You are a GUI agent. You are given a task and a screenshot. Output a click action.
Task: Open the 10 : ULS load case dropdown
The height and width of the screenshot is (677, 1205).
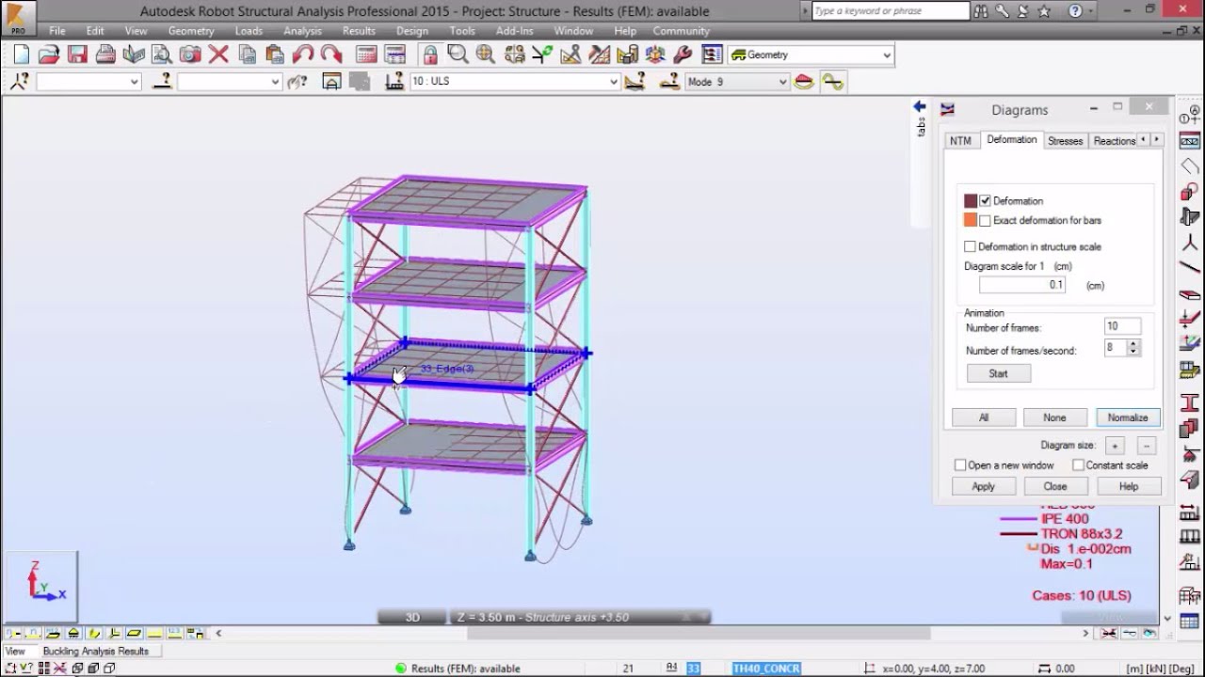pyautogui.click(x=613, y=82)
